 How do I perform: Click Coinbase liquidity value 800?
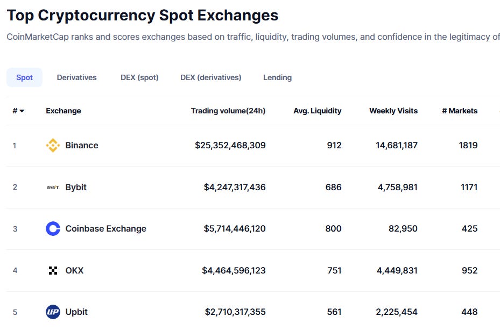(334, 228)
